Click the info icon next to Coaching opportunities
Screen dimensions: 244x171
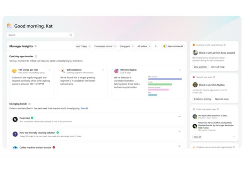tap(36, 56)
